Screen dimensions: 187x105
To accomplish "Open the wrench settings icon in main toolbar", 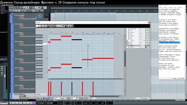I will coord(13,8).
